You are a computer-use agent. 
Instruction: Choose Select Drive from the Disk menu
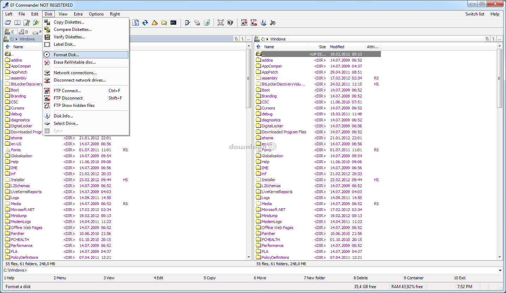click(86, 123)
